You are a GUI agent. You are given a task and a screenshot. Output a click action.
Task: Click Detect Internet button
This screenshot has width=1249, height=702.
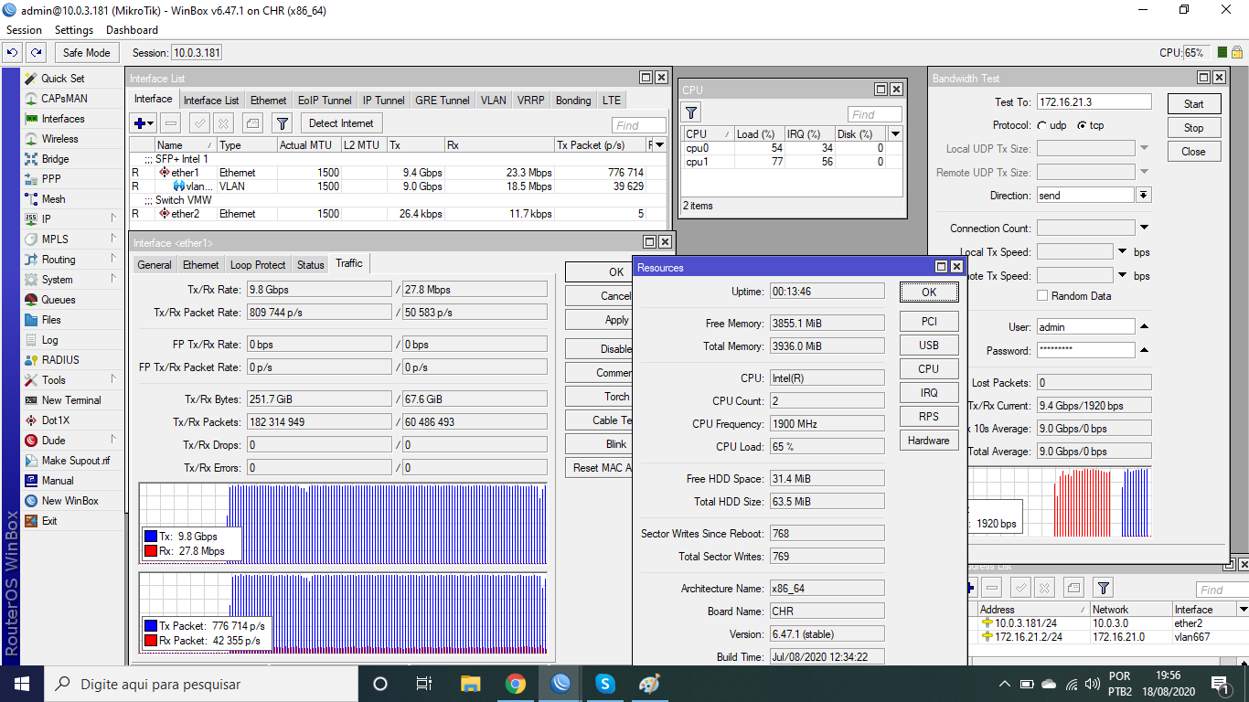[x=341, y=123]
